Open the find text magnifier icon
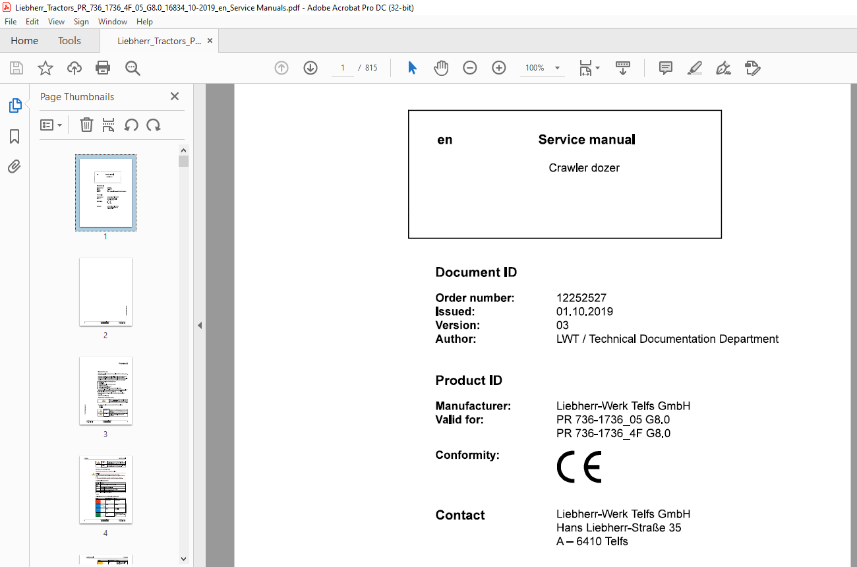This screenshot has width=857, height=567. click(x=133, y=68)
